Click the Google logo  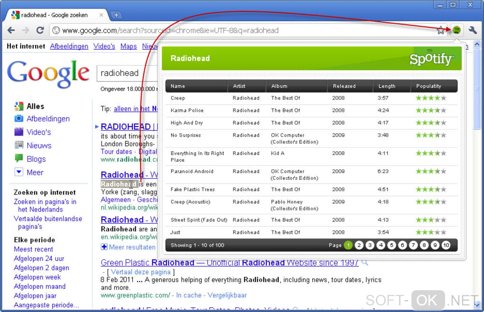click(48, 73)
